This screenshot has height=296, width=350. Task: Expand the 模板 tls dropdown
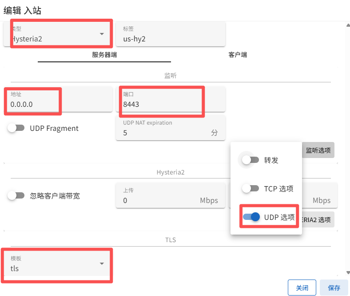click(x=102, y=264)
